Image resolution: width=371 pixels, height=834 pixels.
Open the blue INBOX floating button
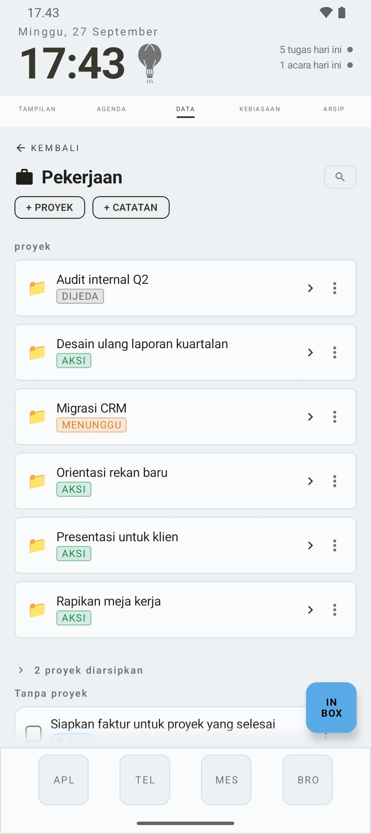(331, 707)
